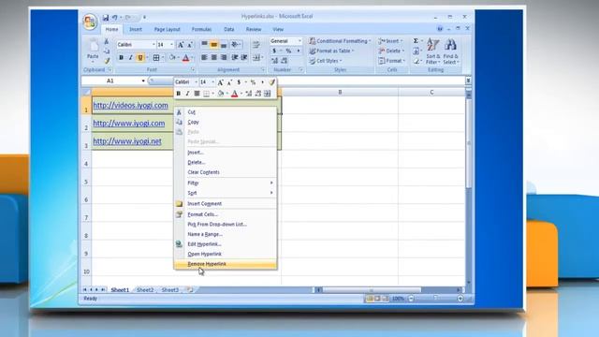Screen dimensions: 599x337
Task: Click ribbon Increase Decimal icon
Action: (x=274, y=60)
